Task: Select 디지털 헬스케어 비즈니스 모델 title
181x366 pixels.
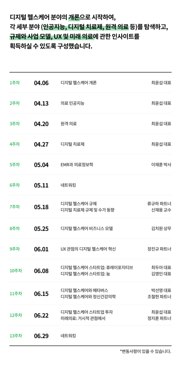Action: coord(87,228)
